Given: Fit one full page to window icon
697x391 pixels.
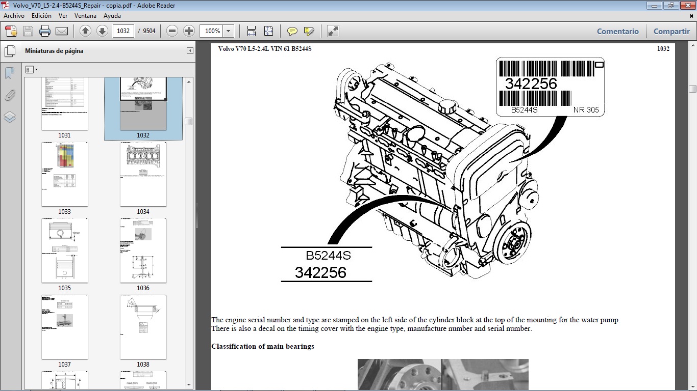Looking at the screenshot, I should coord(268,31).
